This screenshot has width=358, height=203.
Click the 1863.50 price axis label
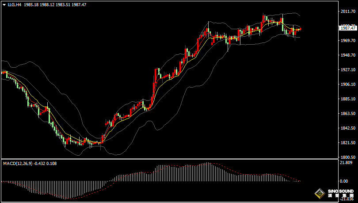tap(348, 114)
